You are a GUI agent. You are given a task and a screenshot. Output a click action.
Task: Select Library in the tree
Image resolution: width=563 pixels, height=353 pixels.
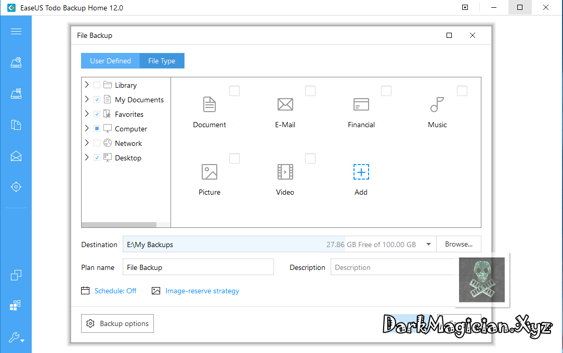126,85
